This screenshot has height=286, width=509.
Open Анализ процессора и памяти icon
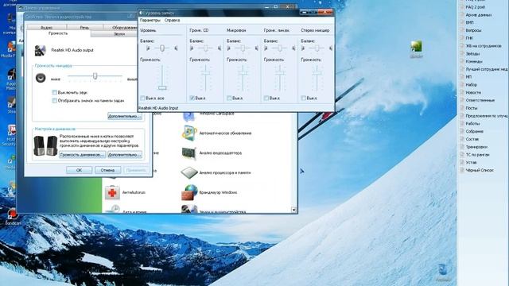point(189,172)
